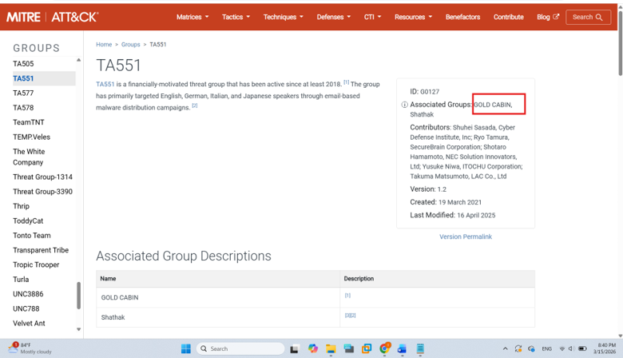This screenshot has height=358, width=623.
Task: Click the MITRE ATT&CK logo
Action: click(x=53, y=17)
